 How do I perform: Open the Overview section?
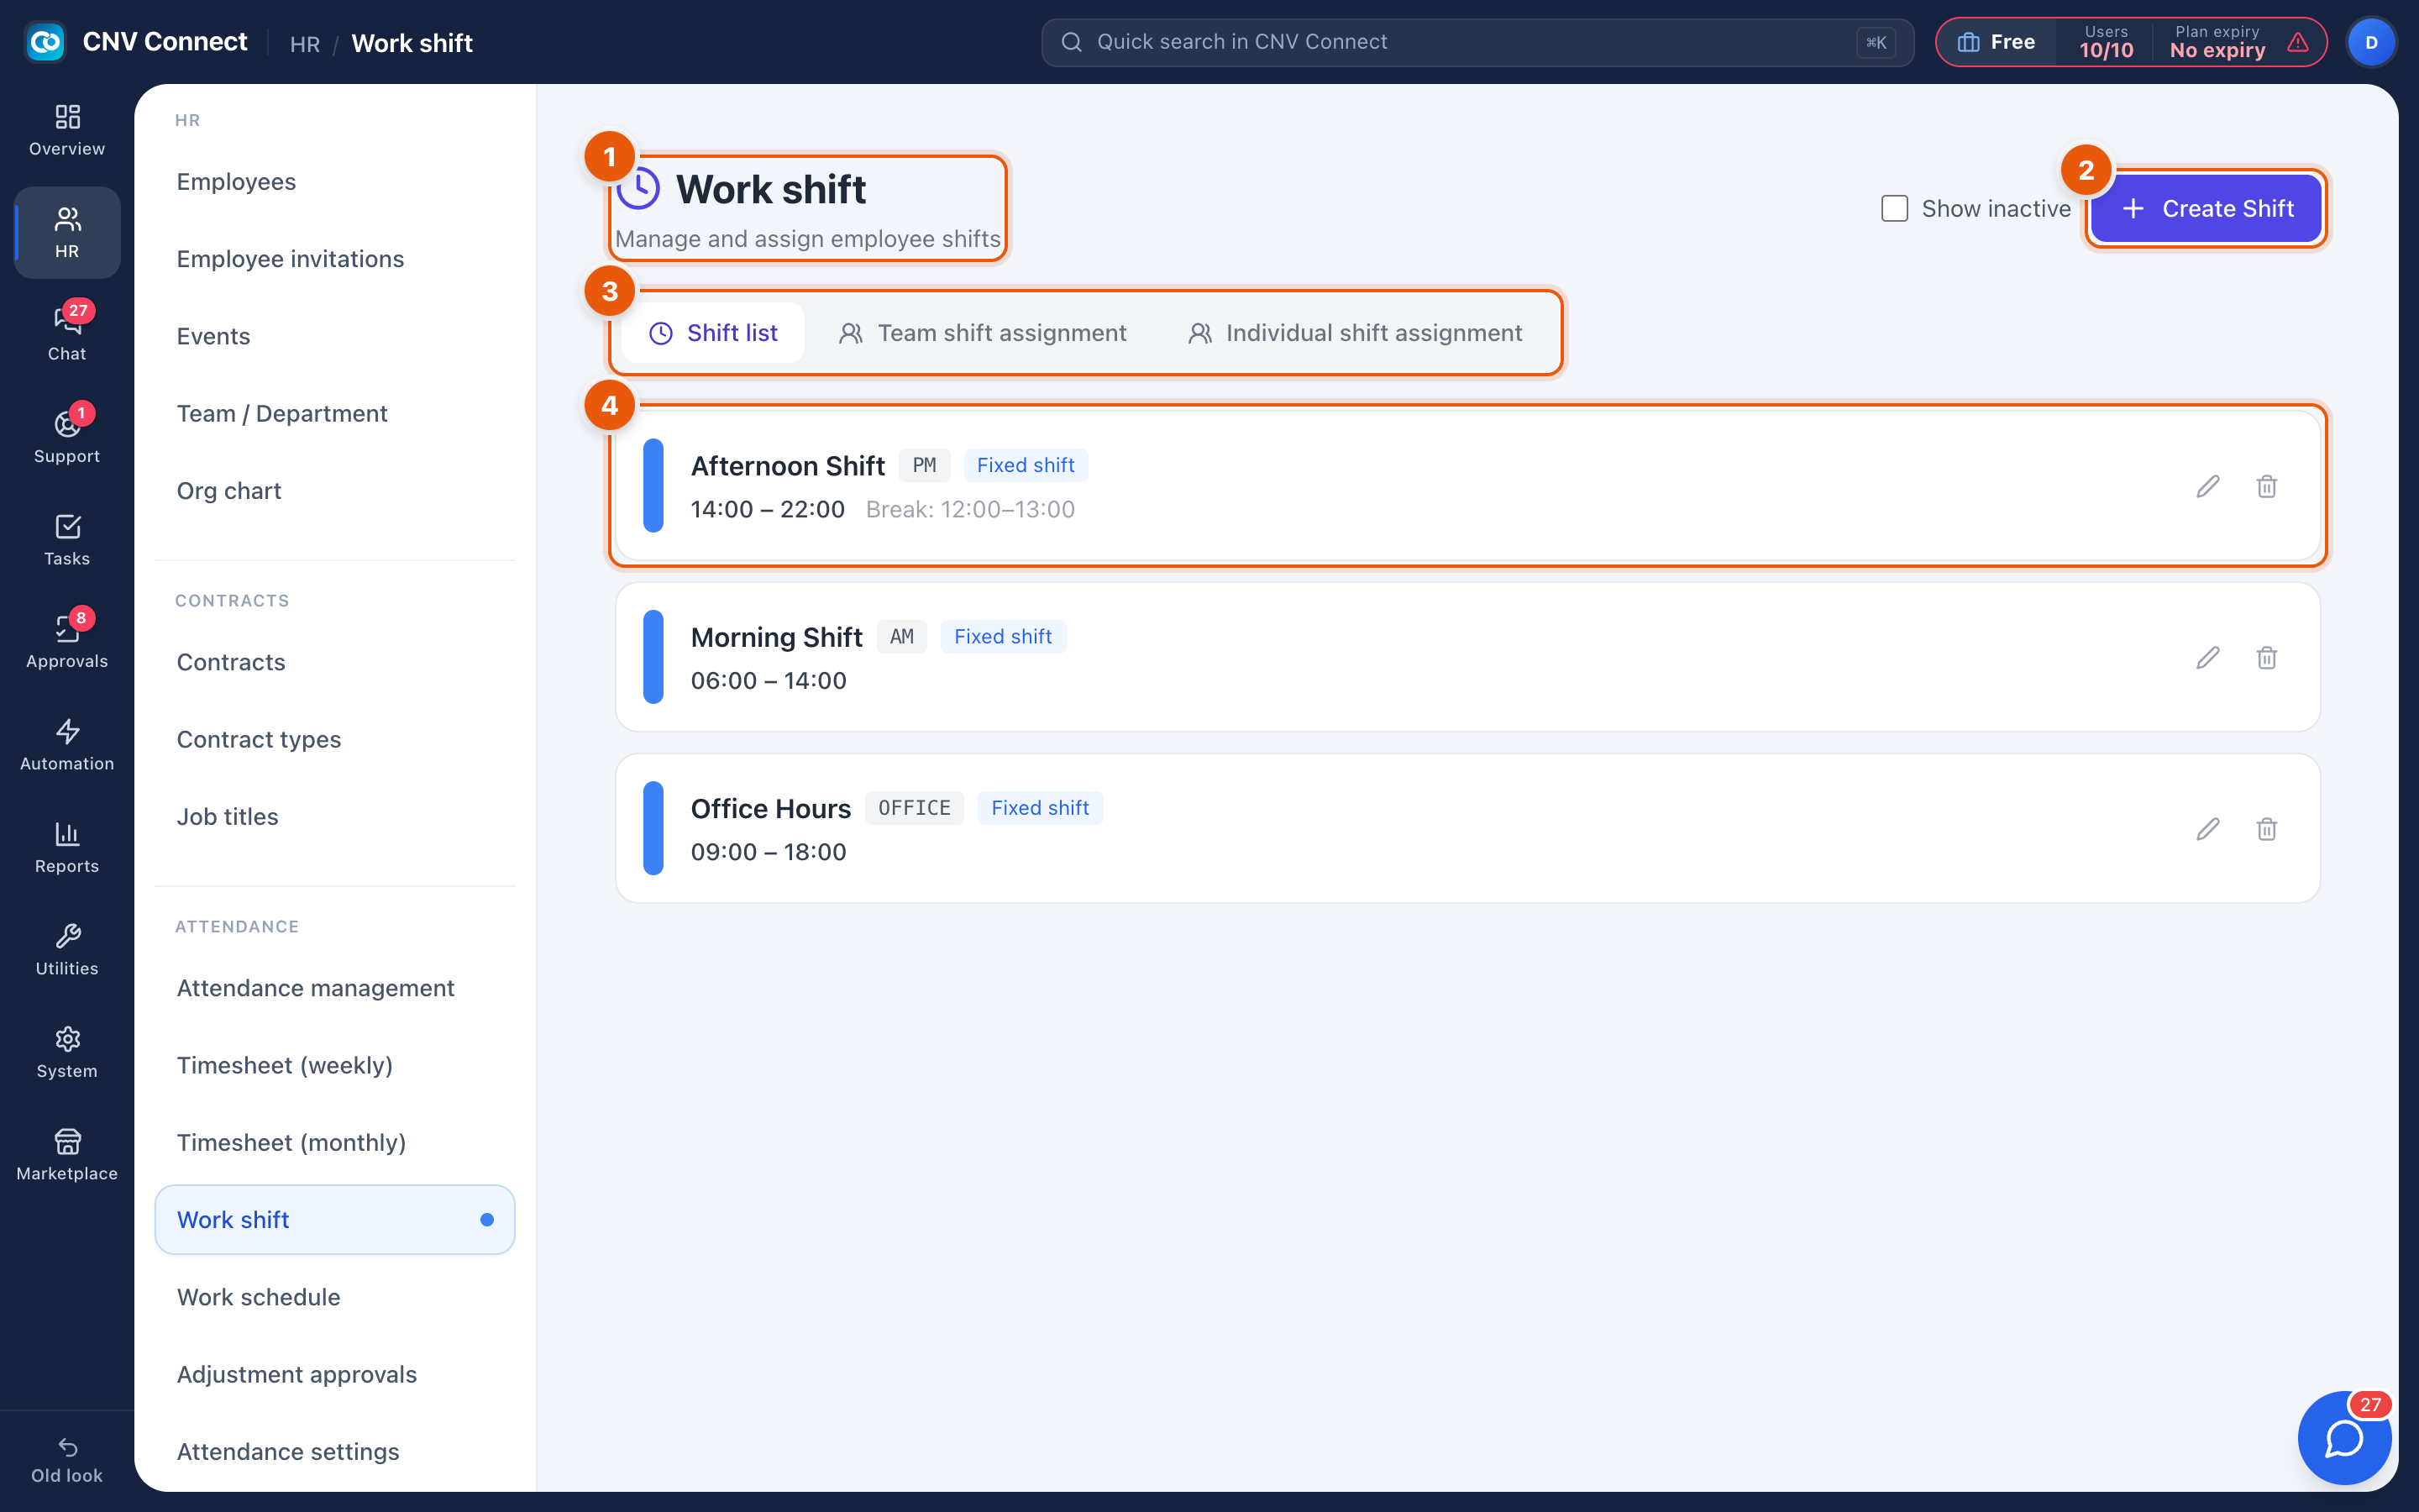[x=67, y=131]
